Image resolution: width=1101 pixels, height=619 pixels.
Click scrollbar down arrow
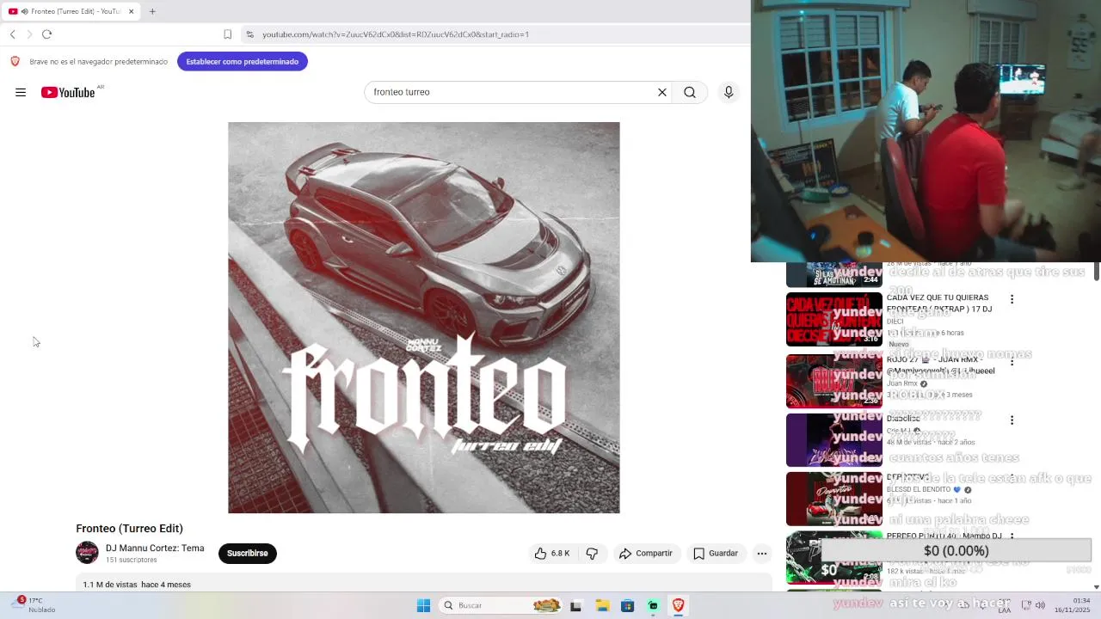pos(1096,586)
